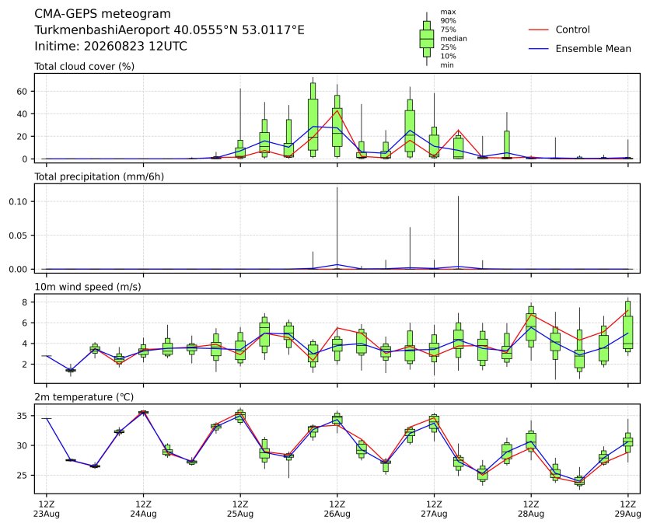Click the '0.10' tick on precipitation axis
This screenshot has width=650, height=527.
click(18, 202)
